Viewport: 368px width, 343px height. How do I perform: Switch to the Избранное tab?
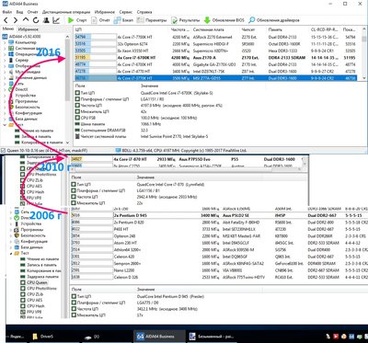[x=28, y=29]
